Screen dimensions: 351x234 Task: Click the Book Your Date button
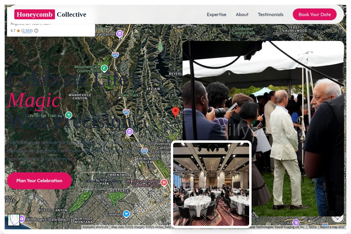pyautogui.click(x=315, y=14)
